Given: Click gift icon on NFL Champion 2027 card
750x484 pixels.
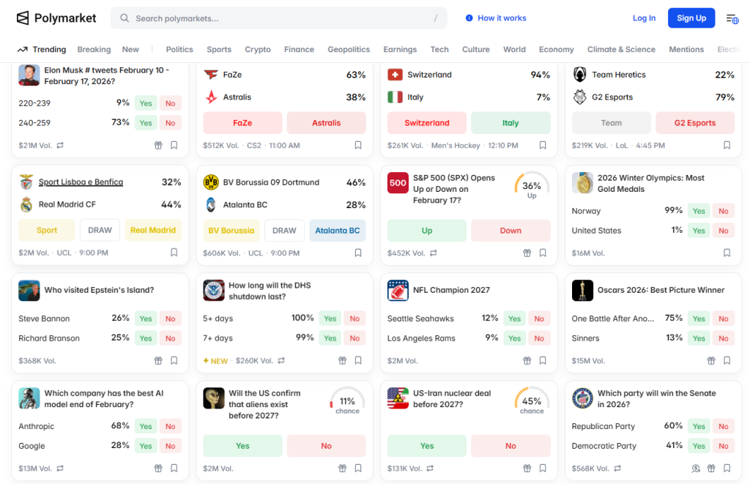Looking at the screenshot, I should tap(527, 360).
